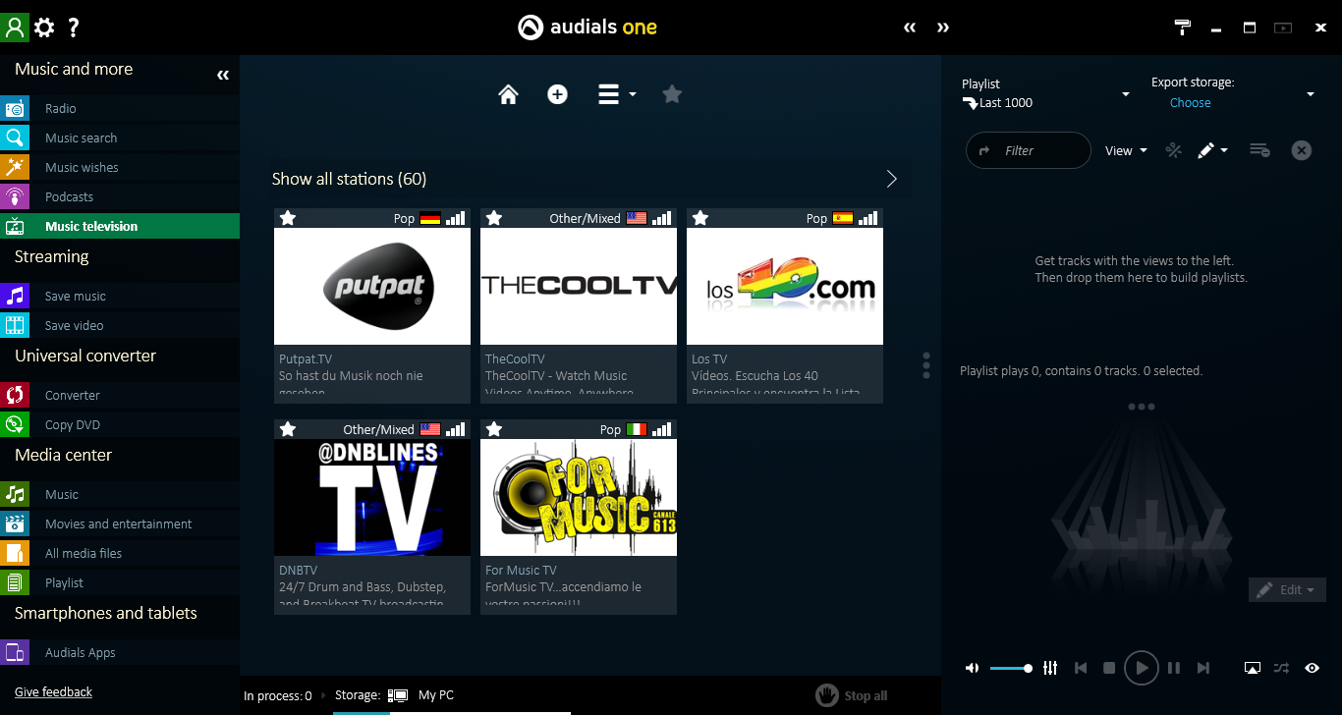Open the cast to screen icon
This screenshot has height=715, width=1342.
[x=1252, y=668]
